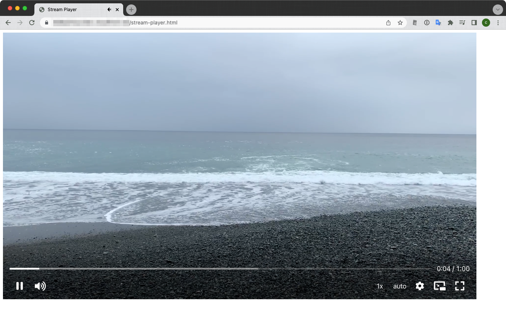Open the settings gear in the player
The image size is (506, 317).
(420, 286)
